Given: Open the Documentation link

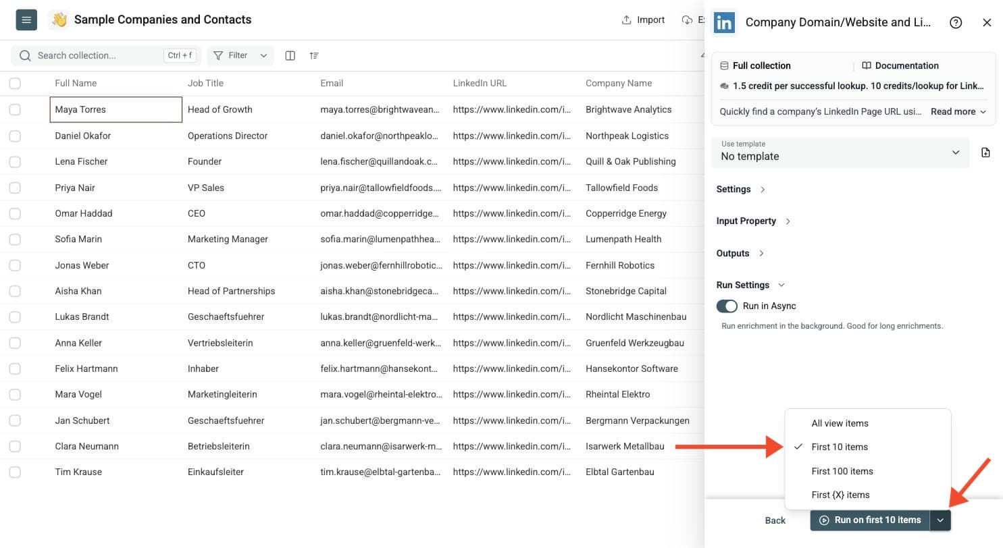Looking at the screenshot, I should point(900,65).
